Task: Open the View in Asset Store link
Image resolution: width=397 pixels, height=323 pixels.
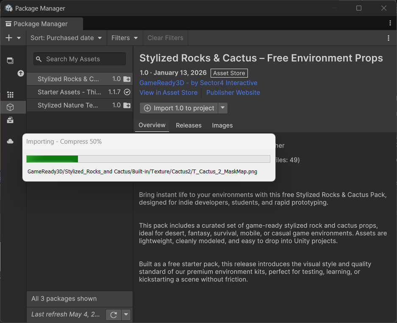Action: [x=168, y=92]
